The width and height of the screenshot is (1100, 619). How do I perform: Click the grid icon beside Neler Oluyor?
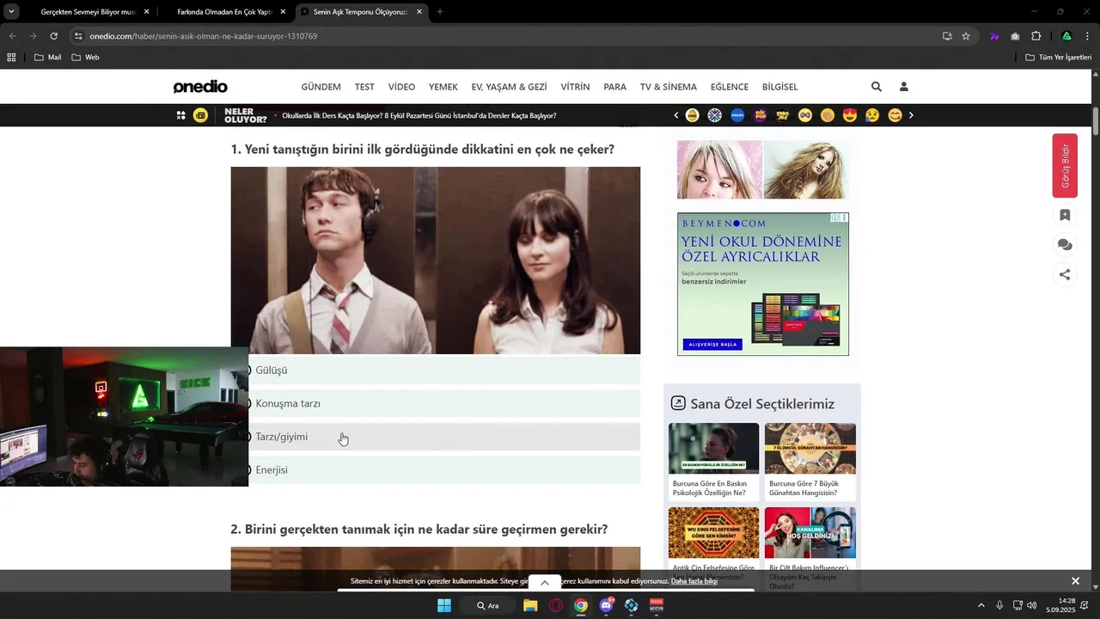pyautogui.click(x=181, y=115)
